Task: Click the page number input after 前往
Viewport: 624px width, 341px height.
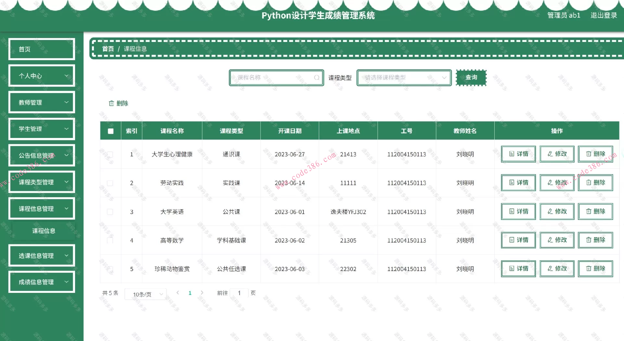Action: coord(239,293)
